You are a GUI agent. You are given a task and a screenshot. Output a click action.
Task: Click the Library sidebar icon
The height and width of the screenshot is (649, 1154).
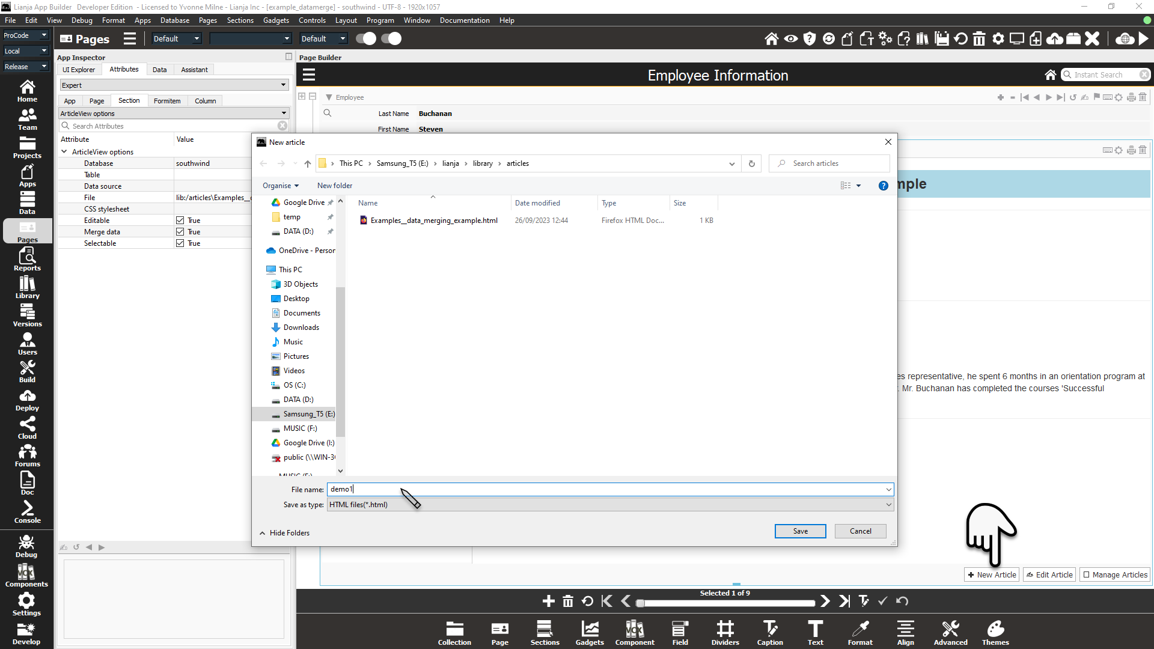27,287
